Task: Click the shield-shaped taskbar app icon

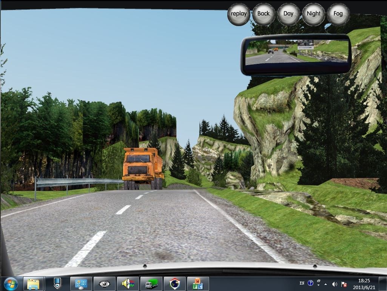Action: click(175, 283)
